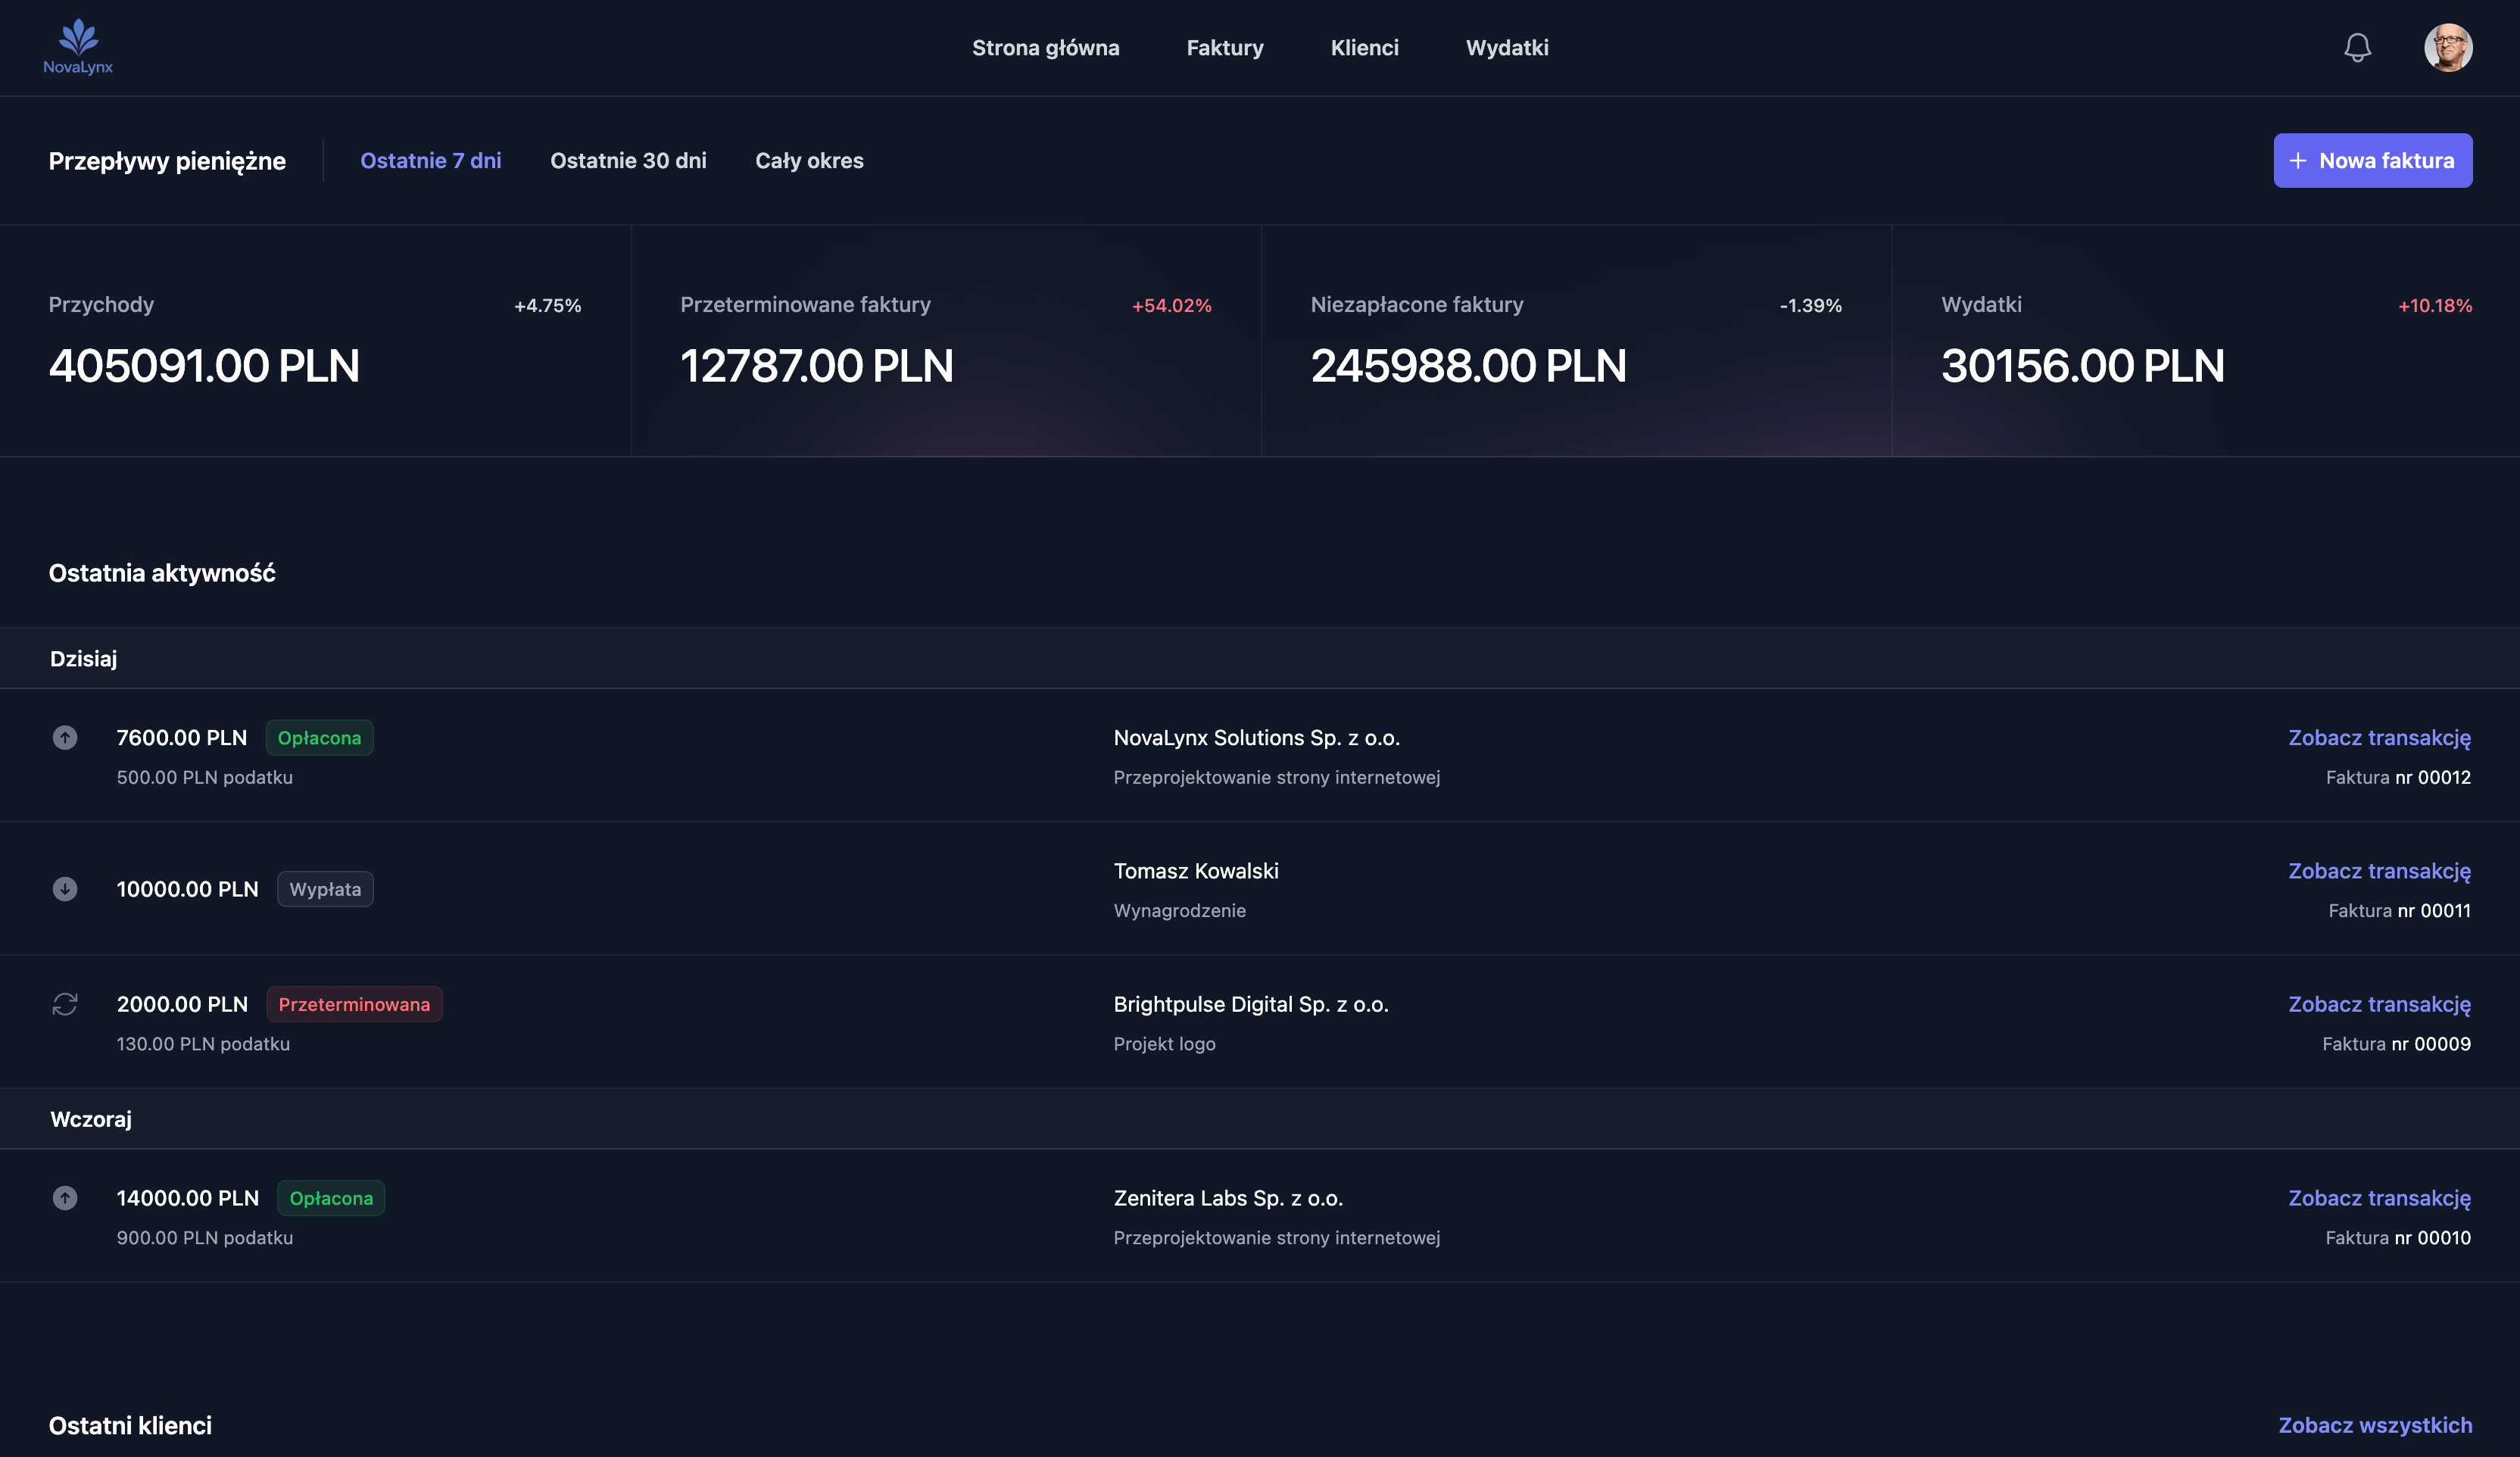Click the user profile avatar
The width and height of the screenshot is (2520, 1457).
click(2447, 48)
